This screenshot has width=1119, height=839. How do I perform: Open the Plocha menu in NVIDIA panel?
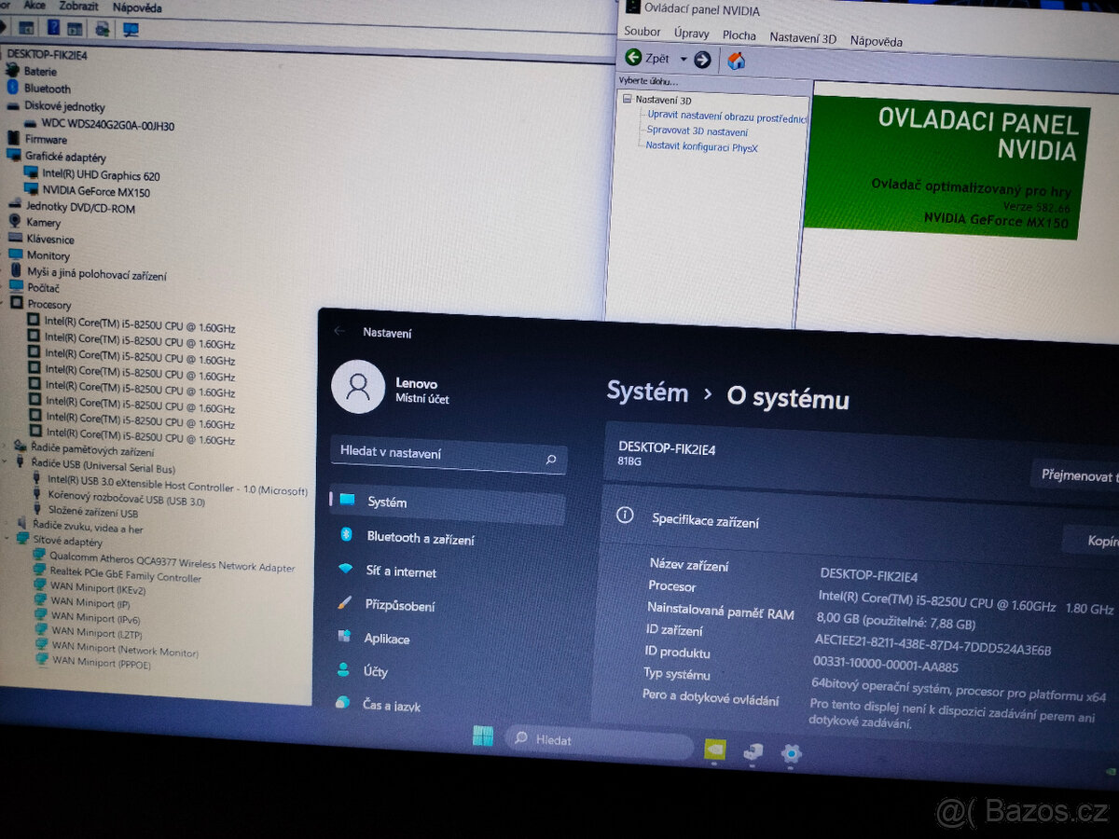click(739, 35)
